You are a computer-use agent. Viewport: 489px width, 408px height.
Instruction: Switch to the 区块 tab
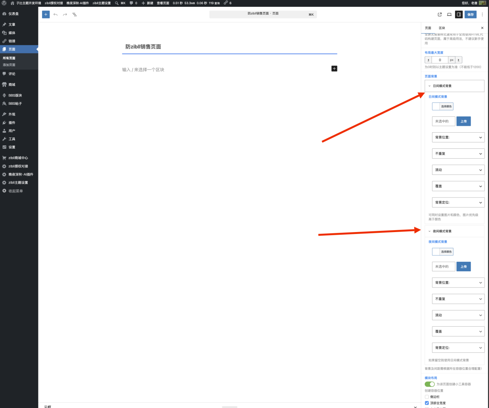pyautogui.click(x=442, y=28)
